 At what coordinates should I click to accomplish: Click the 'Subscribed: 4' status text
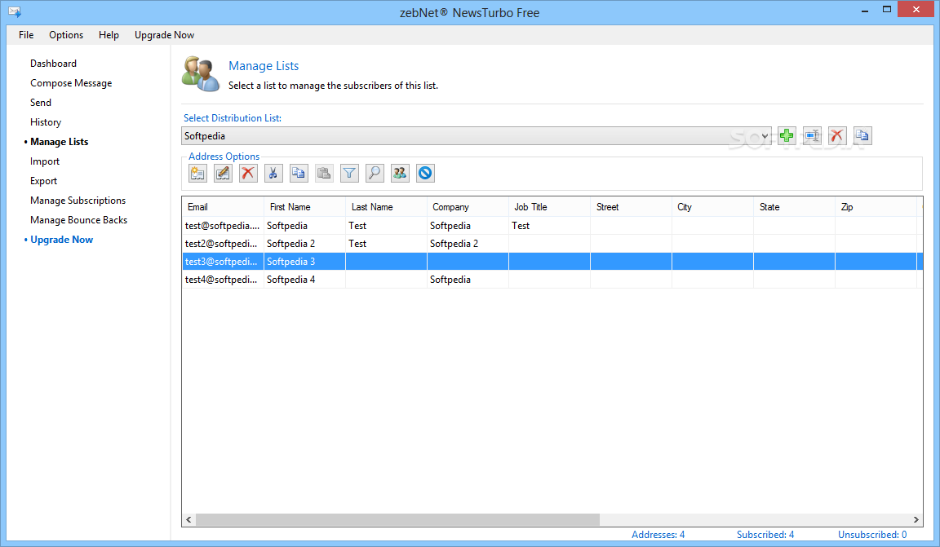pyautogui.click(x=765, y=535)
